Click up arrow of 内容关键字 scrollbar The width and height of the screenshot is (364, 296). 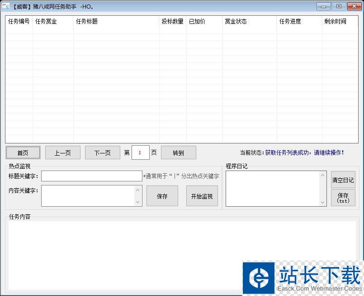tap(137, 190)
